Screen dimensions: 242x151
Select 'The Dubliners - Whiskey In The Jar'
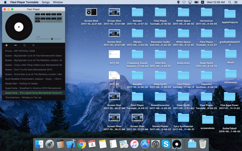pyautogui.click(x=34, y=97)
